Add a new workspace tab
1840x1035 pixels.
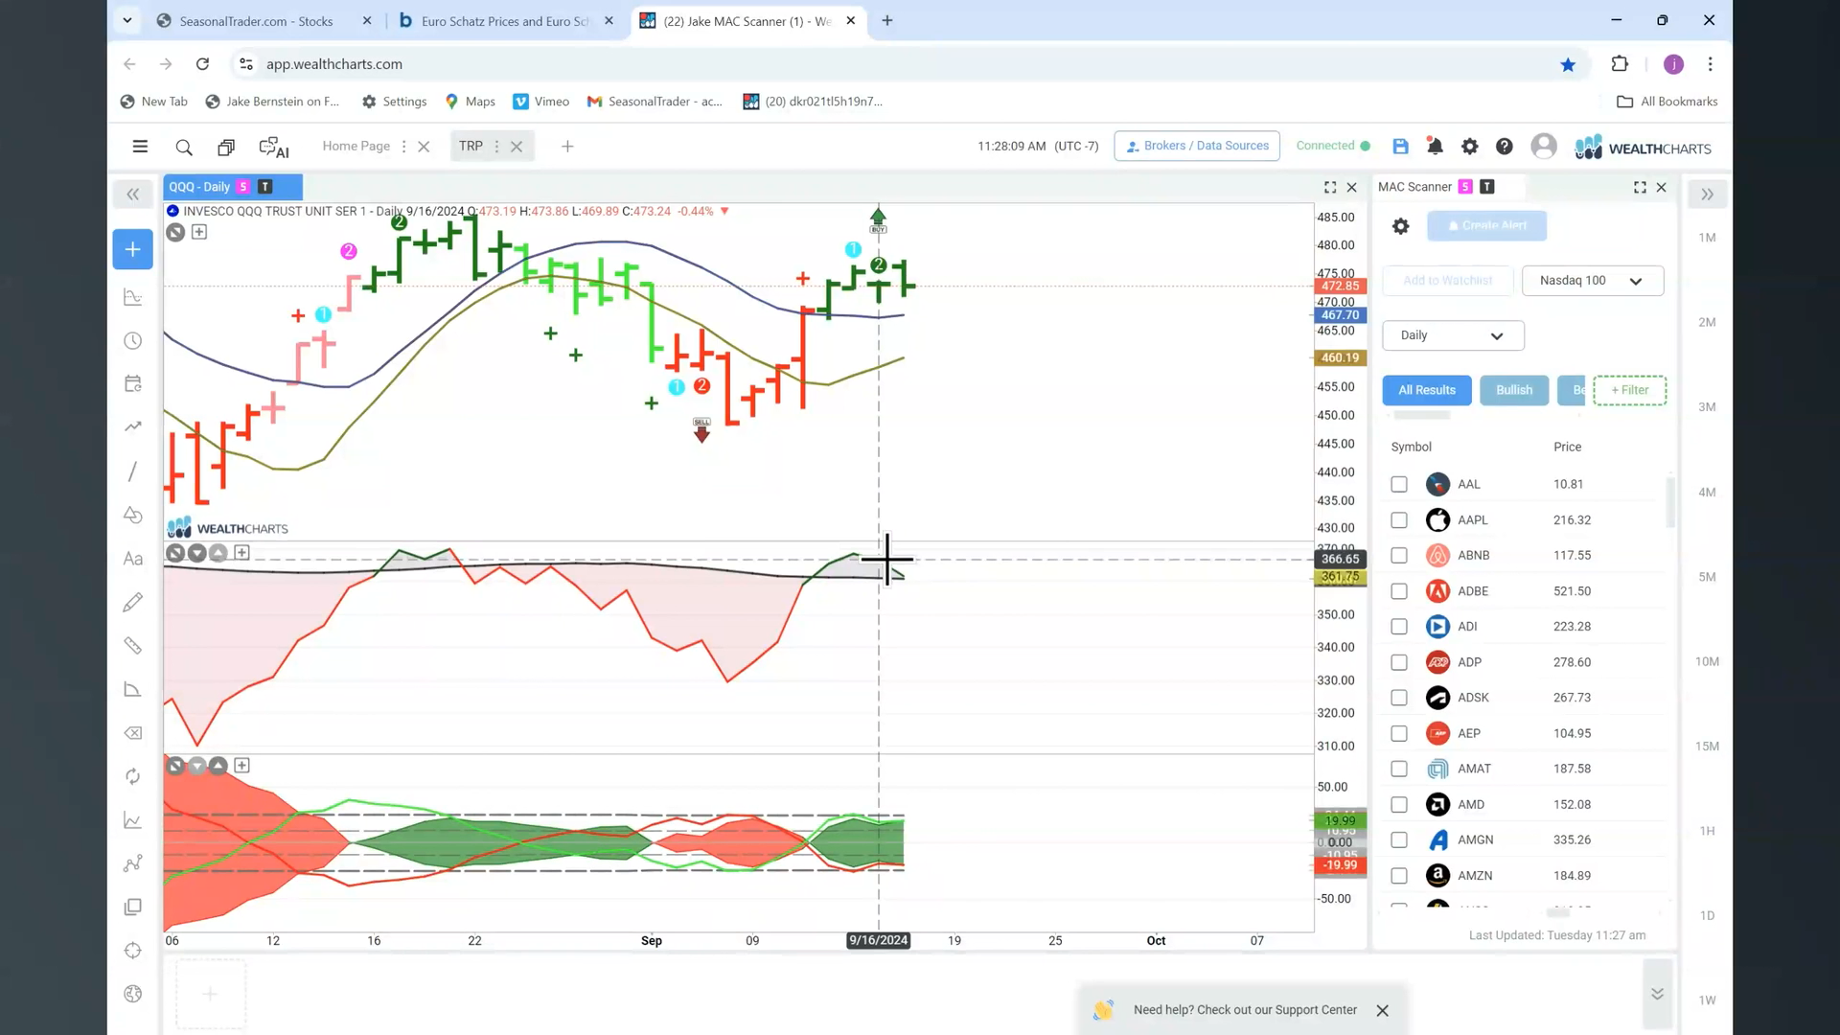pyautogui.click(x=567, y=147)
